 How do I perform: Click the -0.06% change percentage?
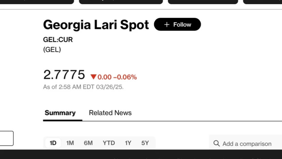[x=125, y=77]
